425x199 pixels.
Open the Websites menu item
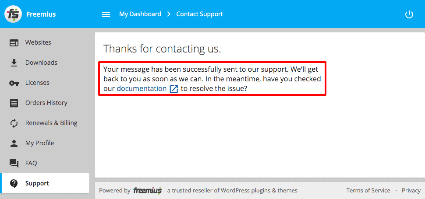pyautogui.click(x=38, y=42)
